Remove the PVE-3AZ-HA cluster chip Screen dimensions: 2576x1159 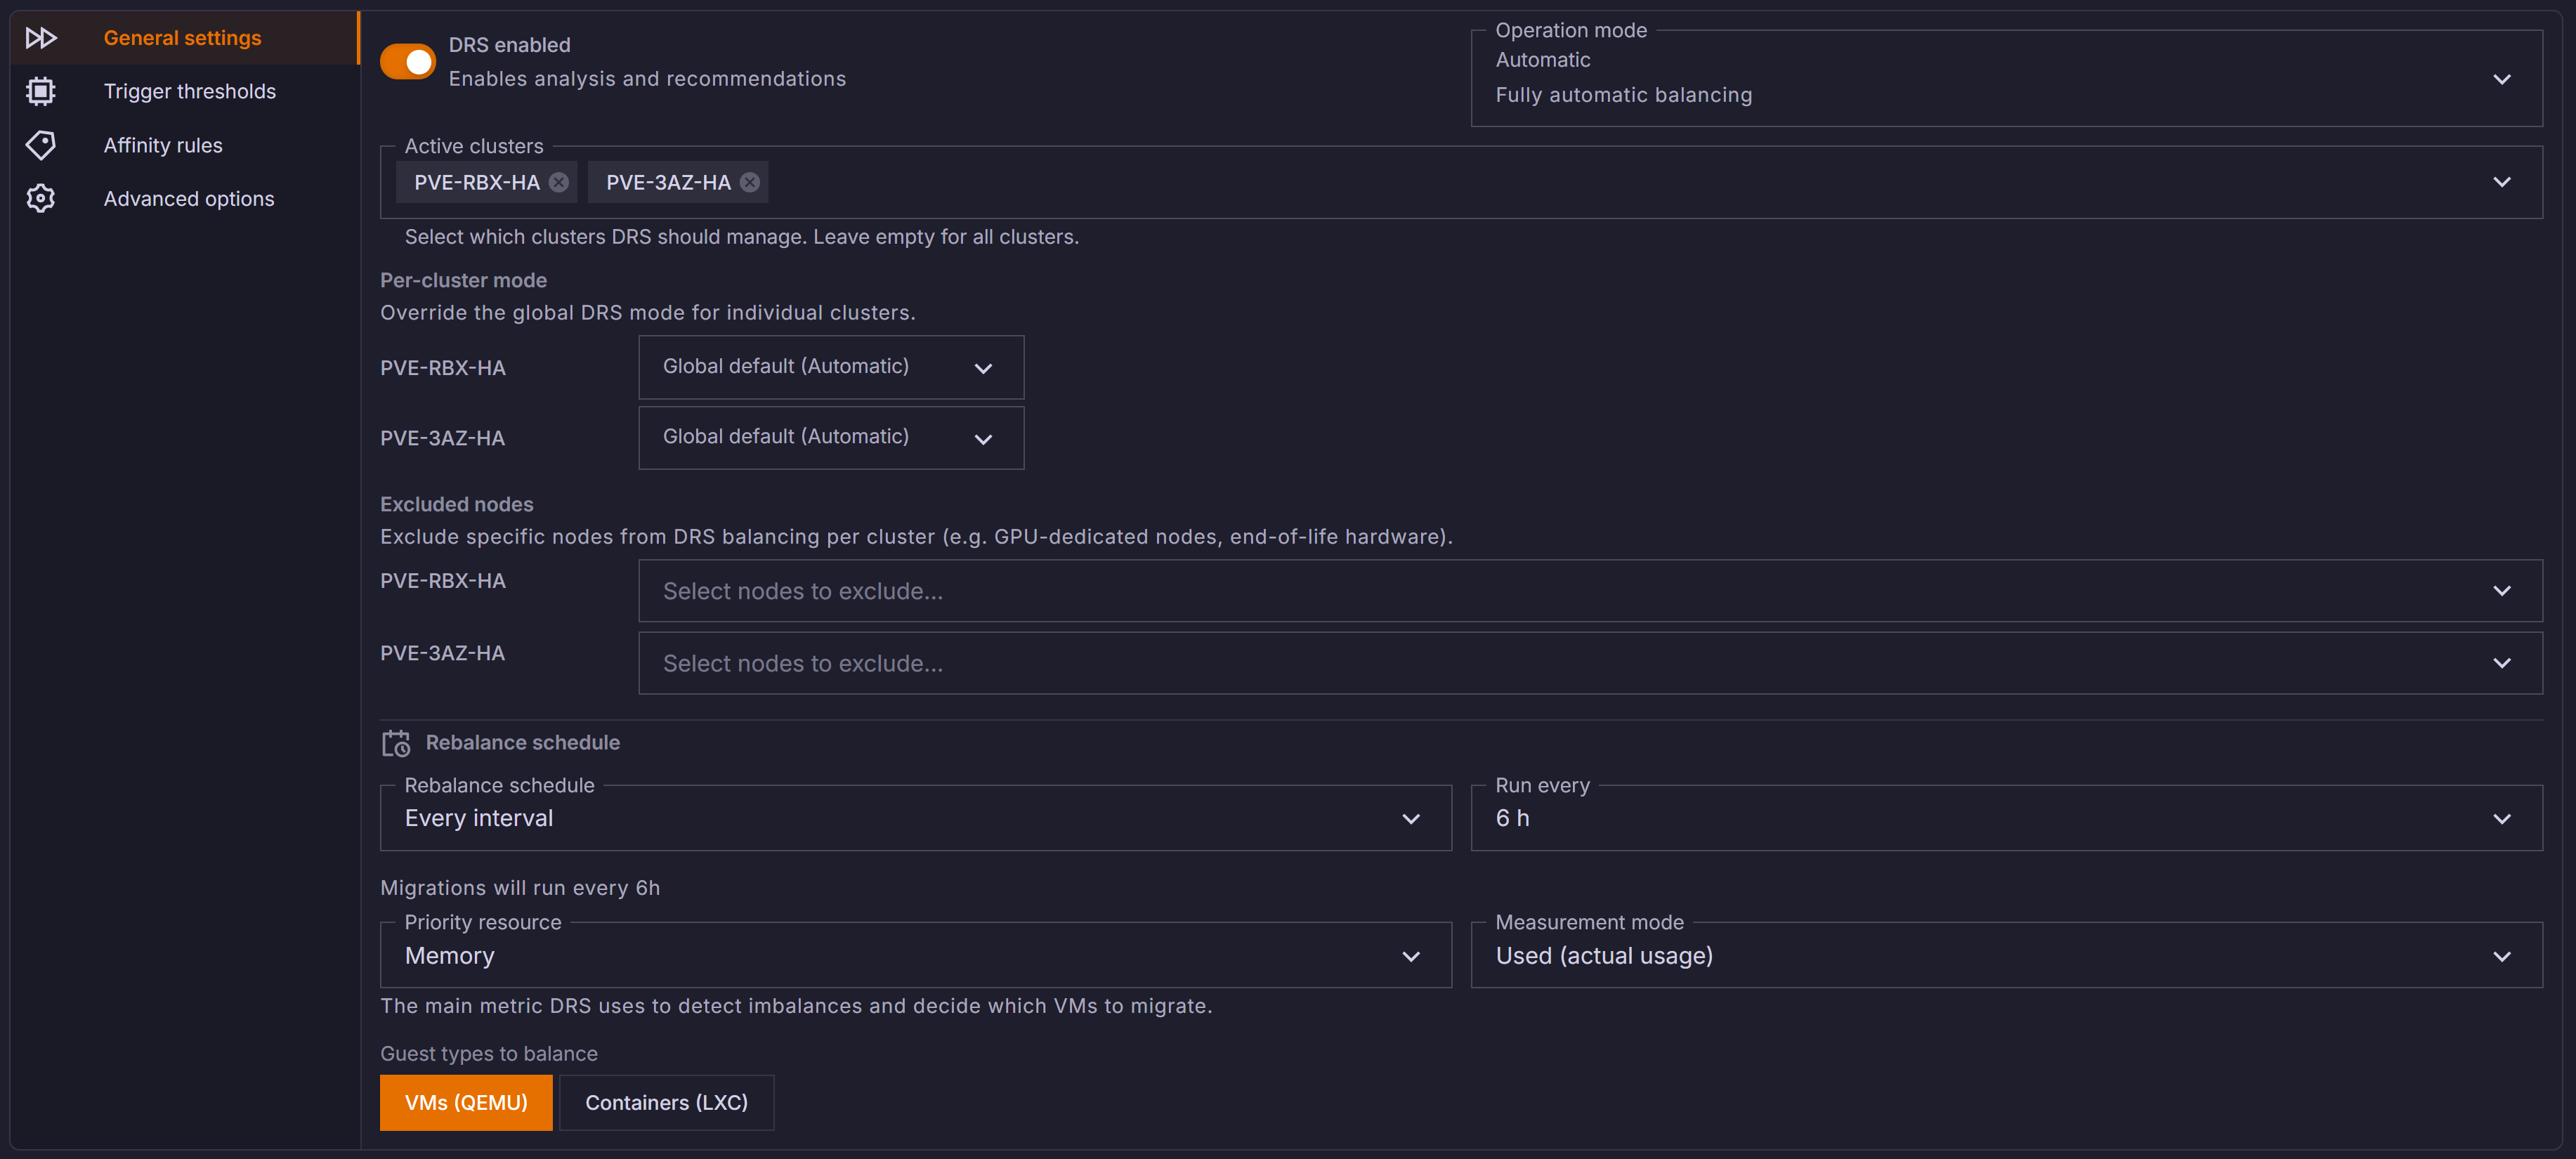coord(750,182)
